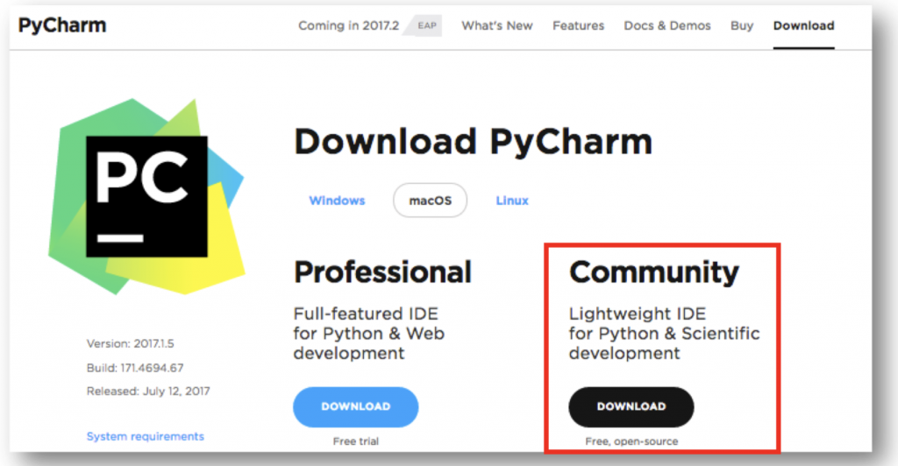898x466 pixels.
Task: Click the Professional edition heading
Action: coord(382,272)
